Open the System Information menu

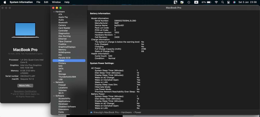(21, 2)
